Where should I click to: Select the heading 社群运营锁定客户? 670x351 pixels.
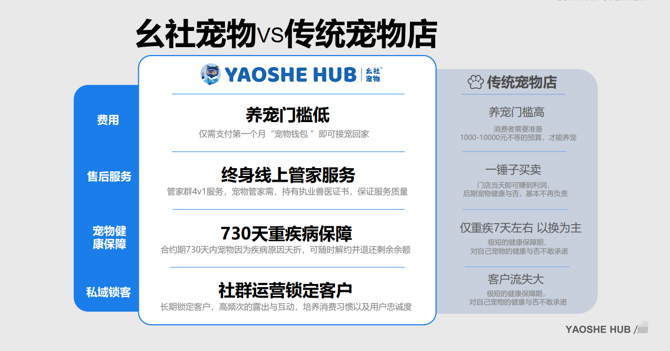(x=285, y=290)
